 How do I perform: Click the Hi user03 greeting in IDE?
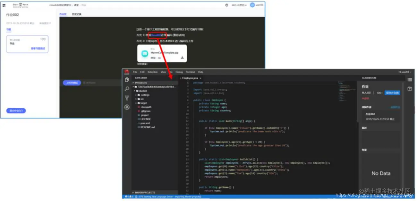[405, 72]
